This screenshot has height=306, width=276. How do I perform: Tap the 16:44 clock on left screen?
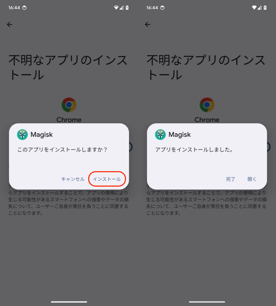click(14, 8)
